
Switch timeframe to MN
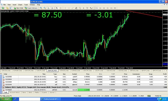pyautogui.click(x=115, y=8)
